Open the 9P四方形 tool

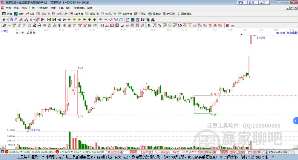coord(60,14)
